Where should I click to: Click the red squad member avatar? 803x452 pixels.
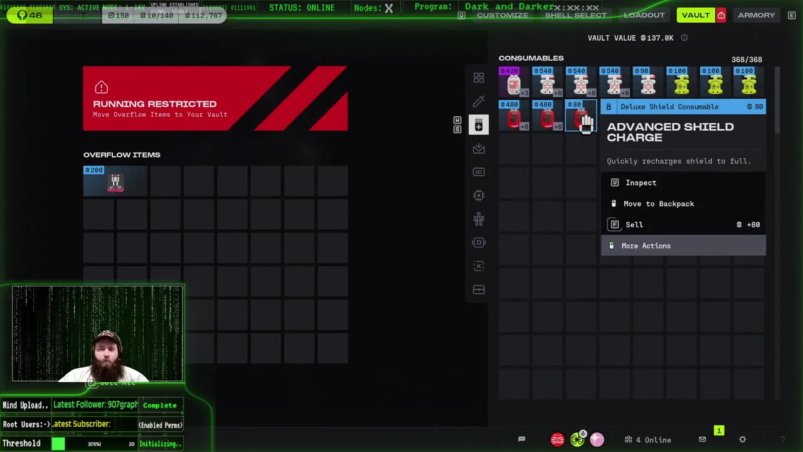pos(557,439)
